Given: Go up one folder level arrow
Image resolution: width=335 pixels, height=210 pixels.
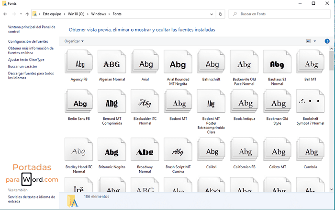Looking at the screenshot, I should point(27,14).
